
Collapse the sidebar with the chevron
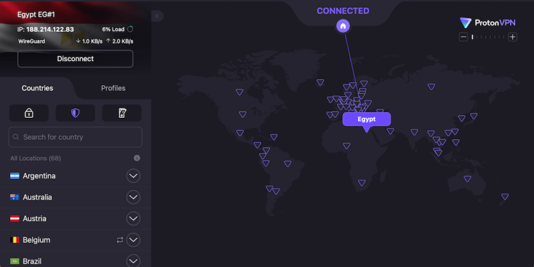tap(157, 16)
